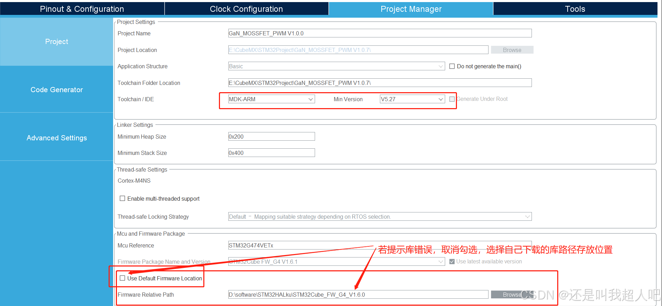Image resolution: width=662 pixels, height=306 pixels.
Task: Click the Project Location field
Action: 358,50
